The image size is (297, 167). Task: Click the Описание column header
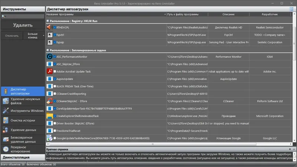pos(228,14)
